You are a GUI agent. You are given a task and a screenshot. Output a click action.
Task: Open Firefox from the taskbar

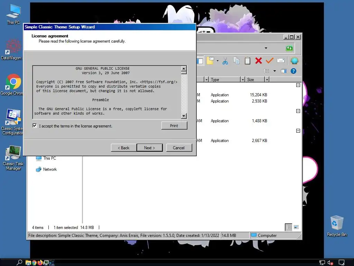coord(40,263)
